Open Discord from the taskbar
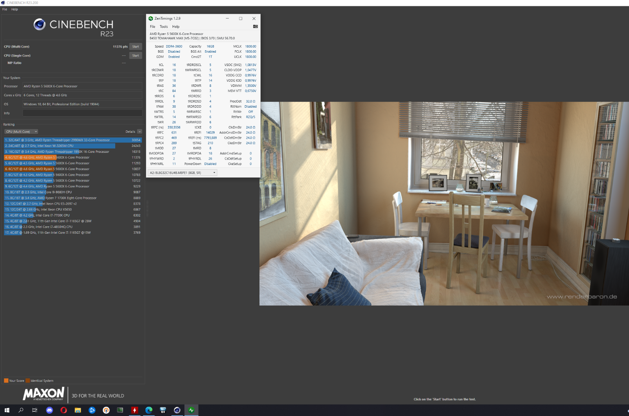The width and height of the screenshot is (629, 416). pyautogui.click(x=50, y=410)
